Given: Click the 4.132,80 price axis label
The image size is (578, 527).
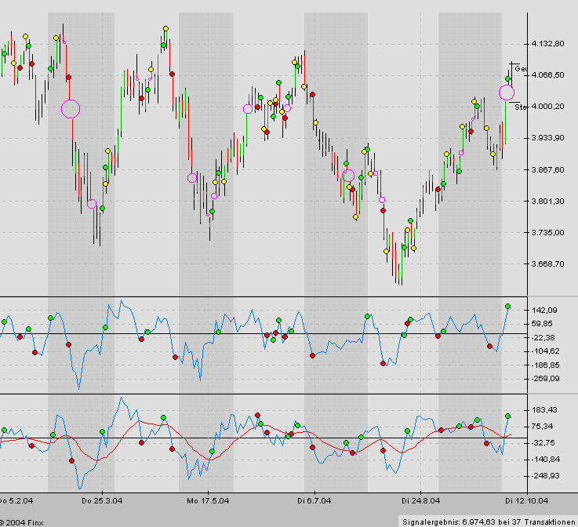Looking at the screenshot, I should 547,44.
